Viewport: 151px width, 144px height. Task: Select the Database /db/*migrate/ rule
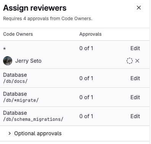[x=75, y=97]
